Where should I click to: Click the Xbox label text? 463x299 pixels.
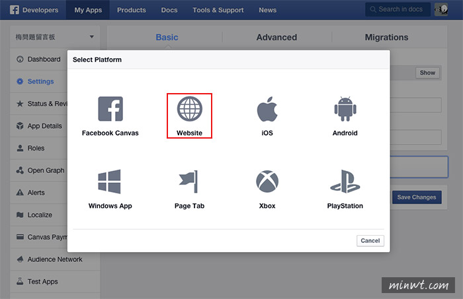click(267, 206)
